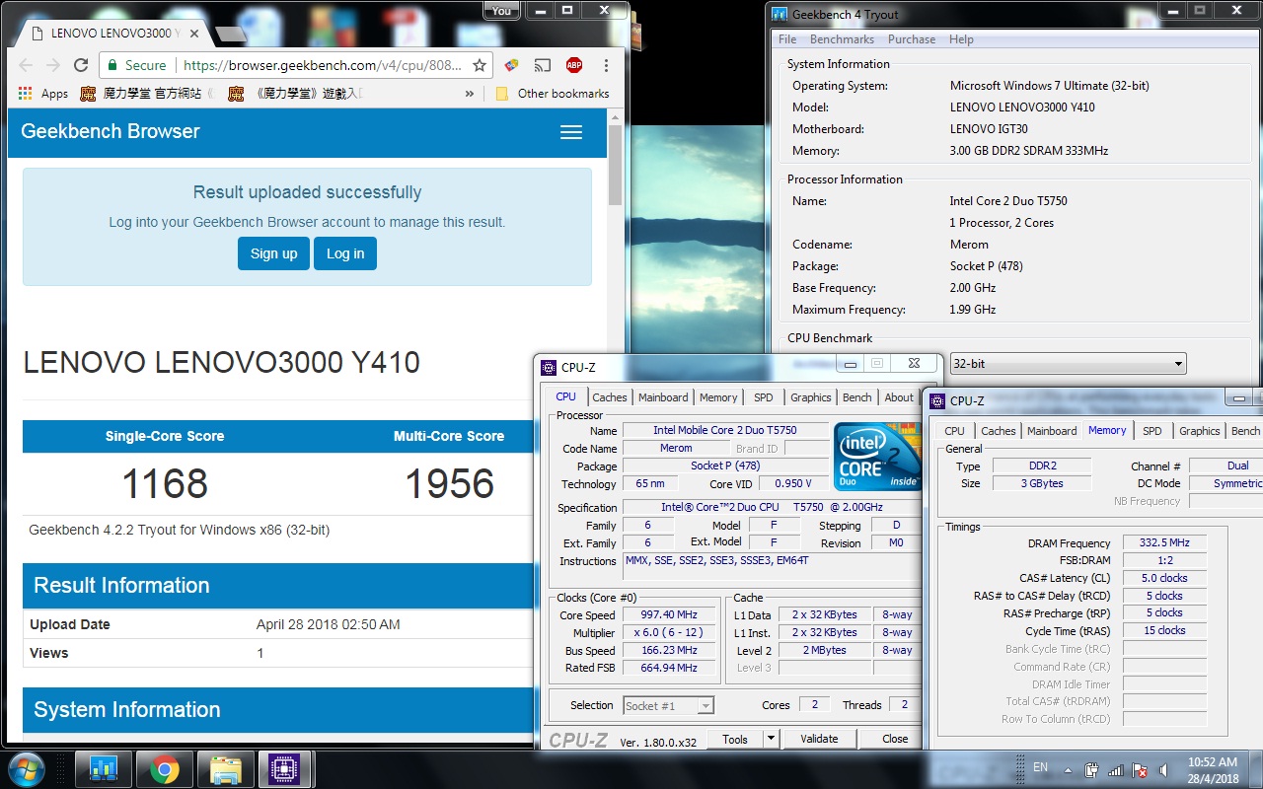
Task: Open the Tools dropdown arrow in CPU-Z
Action: pyautogui.click(x=771, y=739)
